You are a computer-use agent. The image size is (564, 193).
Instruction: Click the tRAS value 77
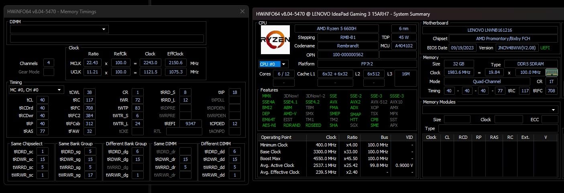click(x=43, y=131)
